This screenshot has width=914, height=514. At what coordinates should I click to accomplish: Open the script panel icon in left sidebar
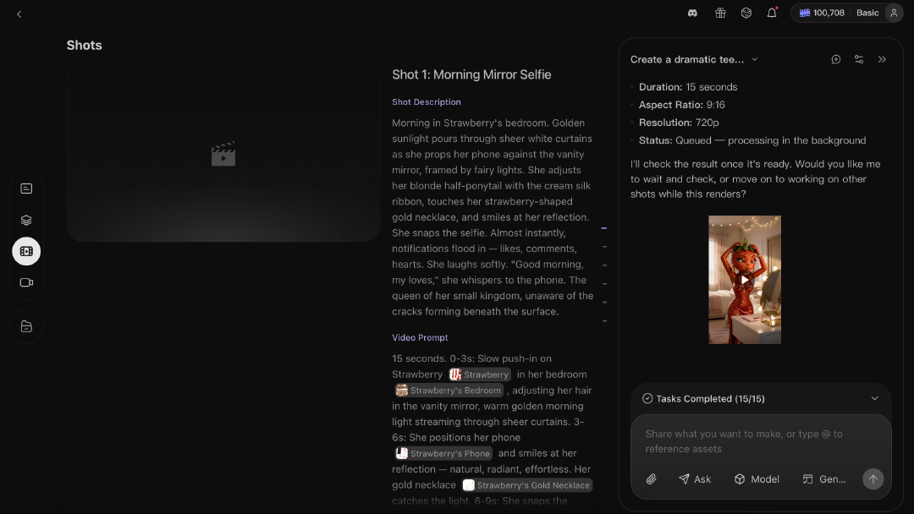click(26, 189)
